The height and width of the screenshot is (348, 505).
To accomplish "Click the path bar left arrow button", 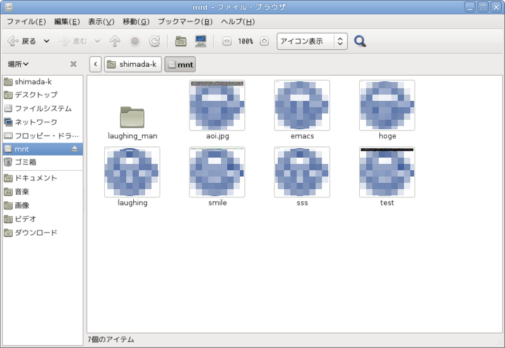I will pos(95,64).
